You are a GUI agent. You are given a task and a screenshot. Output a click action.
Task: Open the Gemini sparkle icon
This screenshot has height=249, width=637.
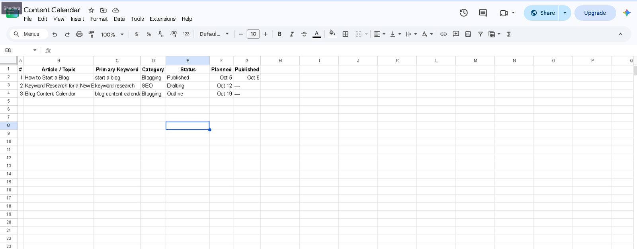point(627,13)
